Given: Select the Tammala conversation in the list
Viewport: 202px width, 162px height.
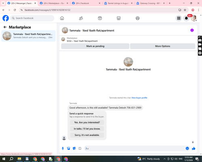Looking at the screenshot, I should pyautogui.click(x=28, y=36).
